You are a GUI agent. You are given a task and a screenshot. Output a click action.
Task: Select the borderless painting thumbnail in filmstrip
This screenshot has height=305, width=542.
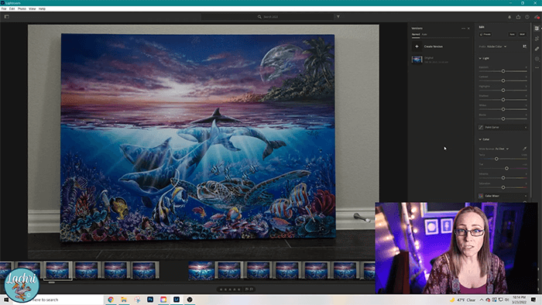[201, 270]
